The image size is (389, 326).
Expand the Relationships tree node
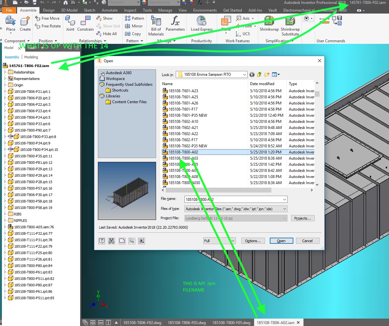pyautogui.click(x=5, y=72)
